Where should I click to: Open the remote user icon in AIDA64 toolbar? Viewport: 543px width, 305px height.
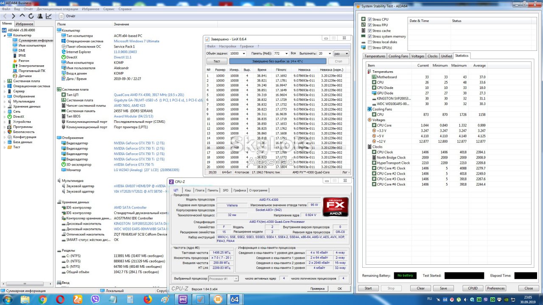coord(40,16)
